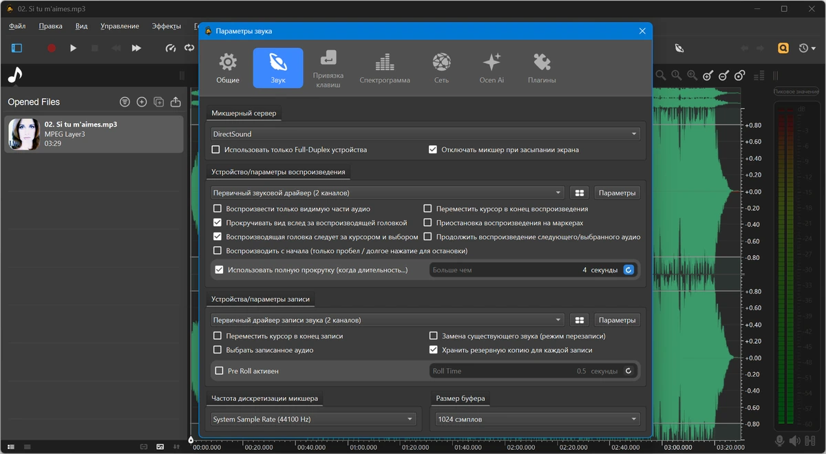
Task: Click the zoom lock icon above waveform
Action: (740, 76)
